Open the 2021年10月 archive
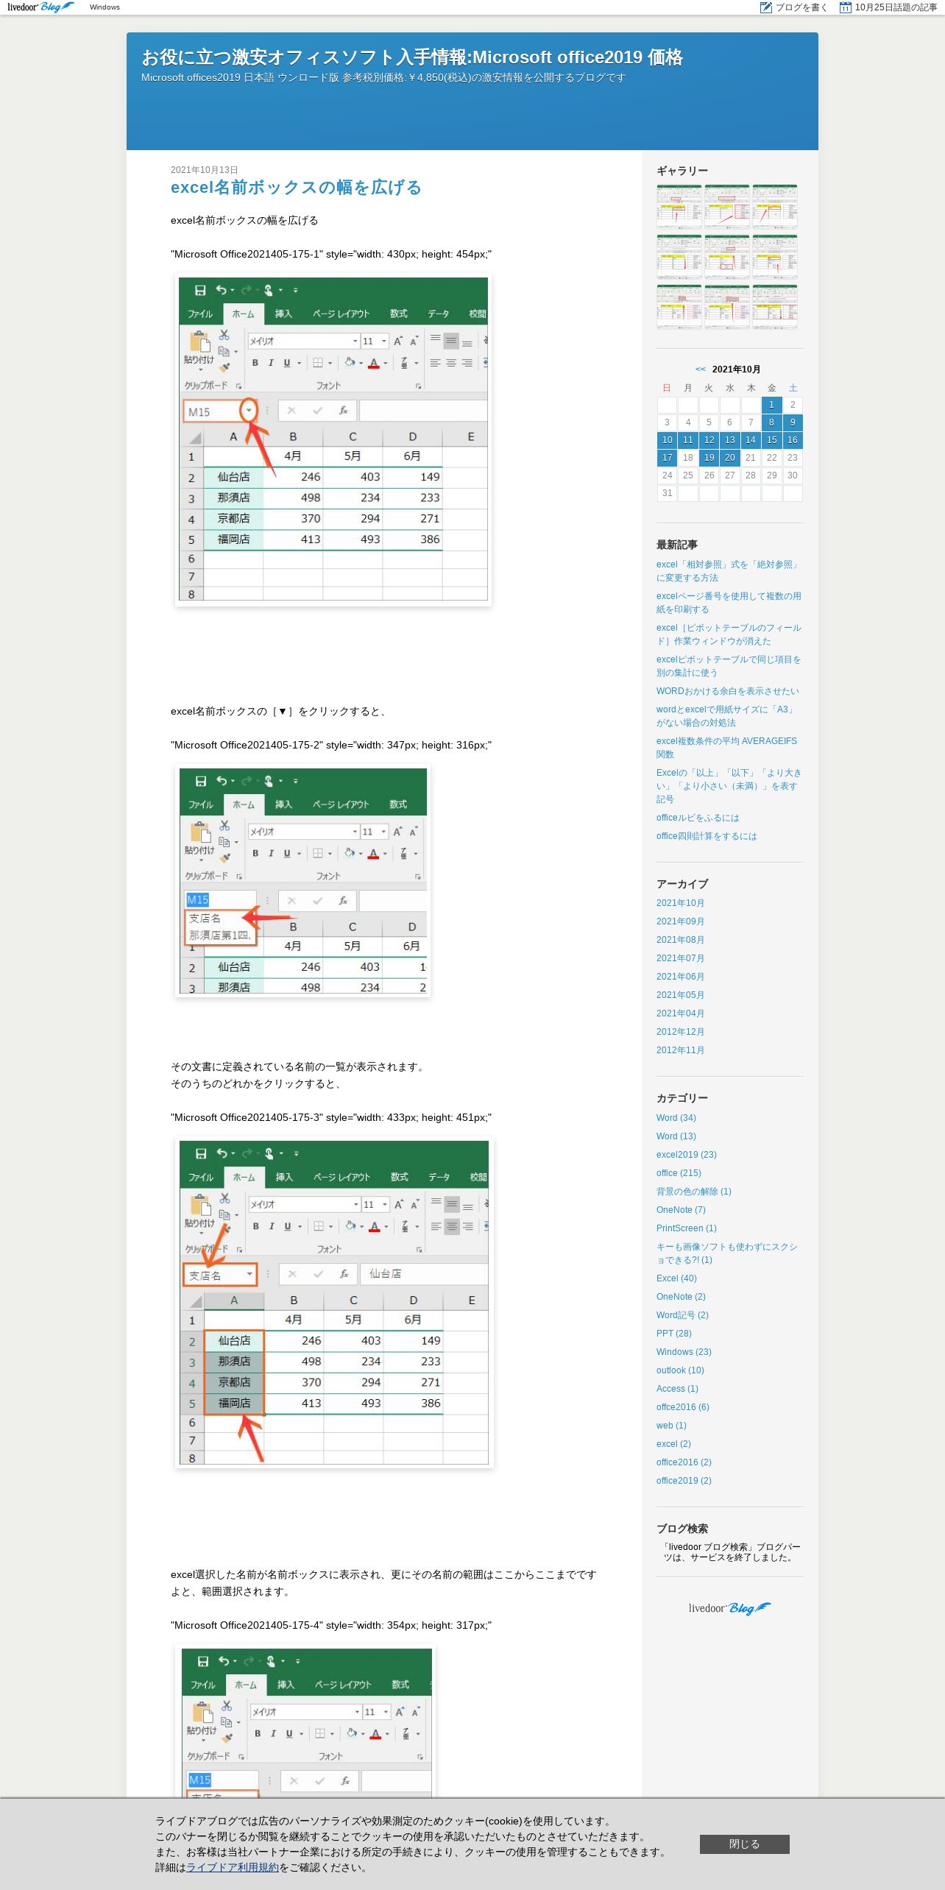The image size is (945, 1890). click(x=680, y=903)
